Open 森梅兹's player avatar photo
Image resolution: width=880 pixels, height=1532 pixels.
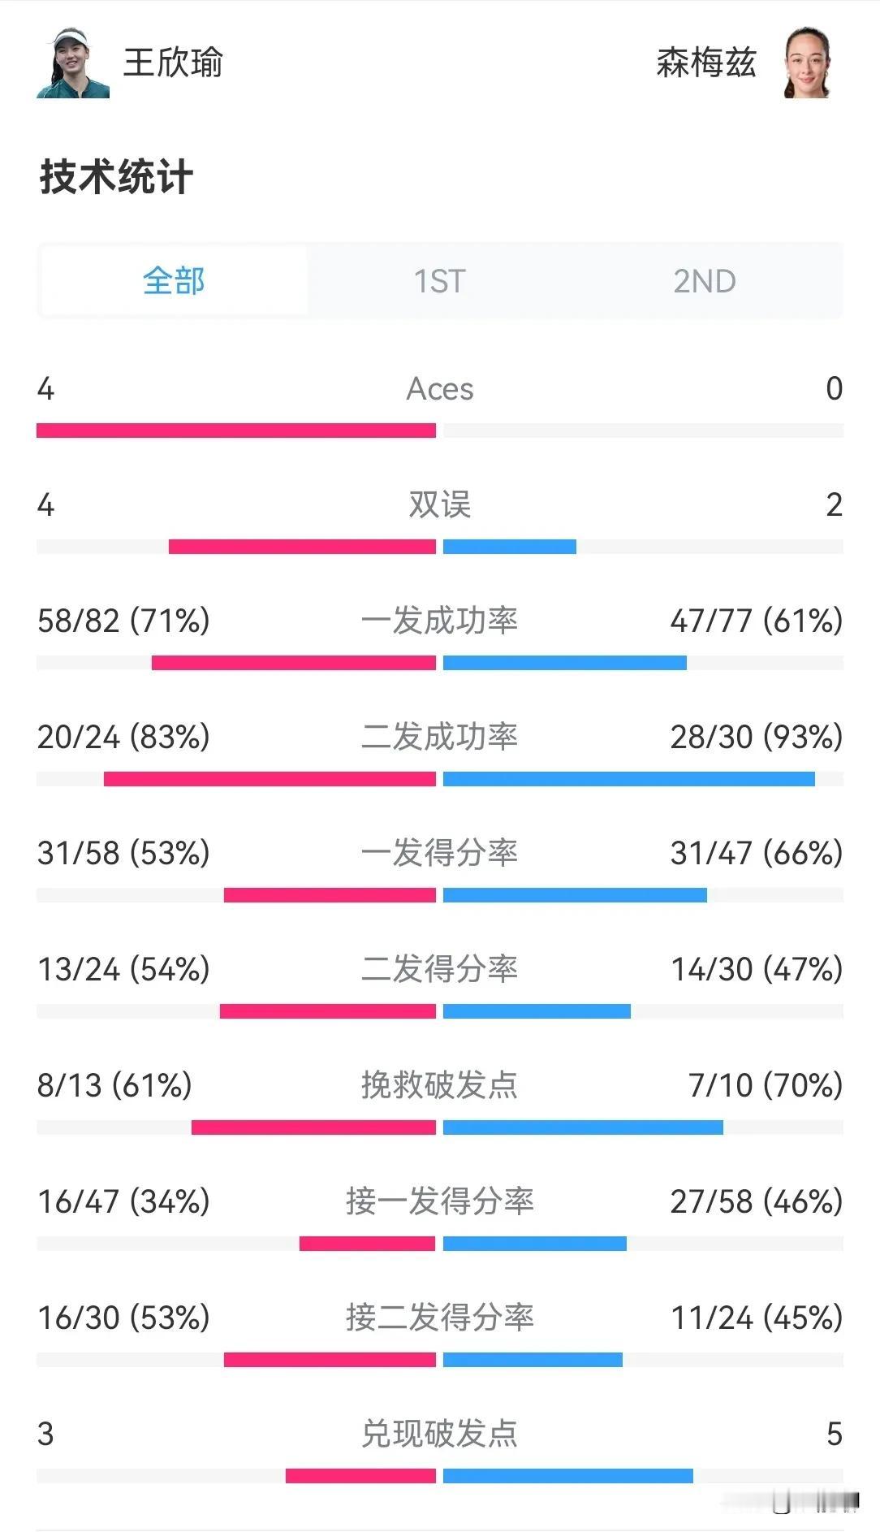click(x=807, y=63)
